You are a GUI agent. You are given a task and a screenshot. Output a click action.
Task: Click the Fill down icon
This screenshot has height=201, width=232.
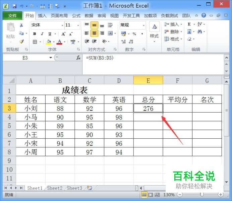(189, 31)
